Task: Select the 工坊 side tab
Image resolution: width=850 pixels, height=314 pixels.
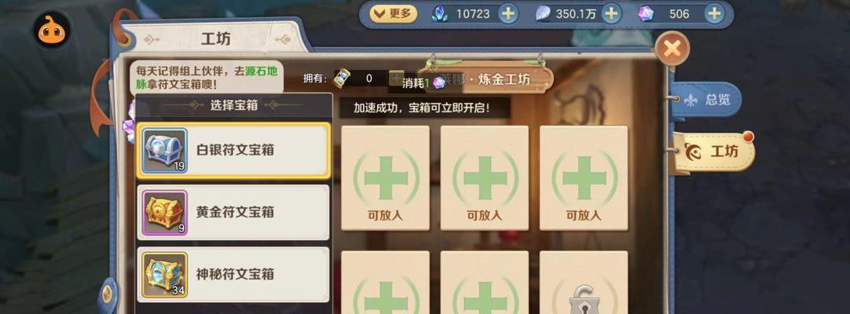Action: click(713, 152)
